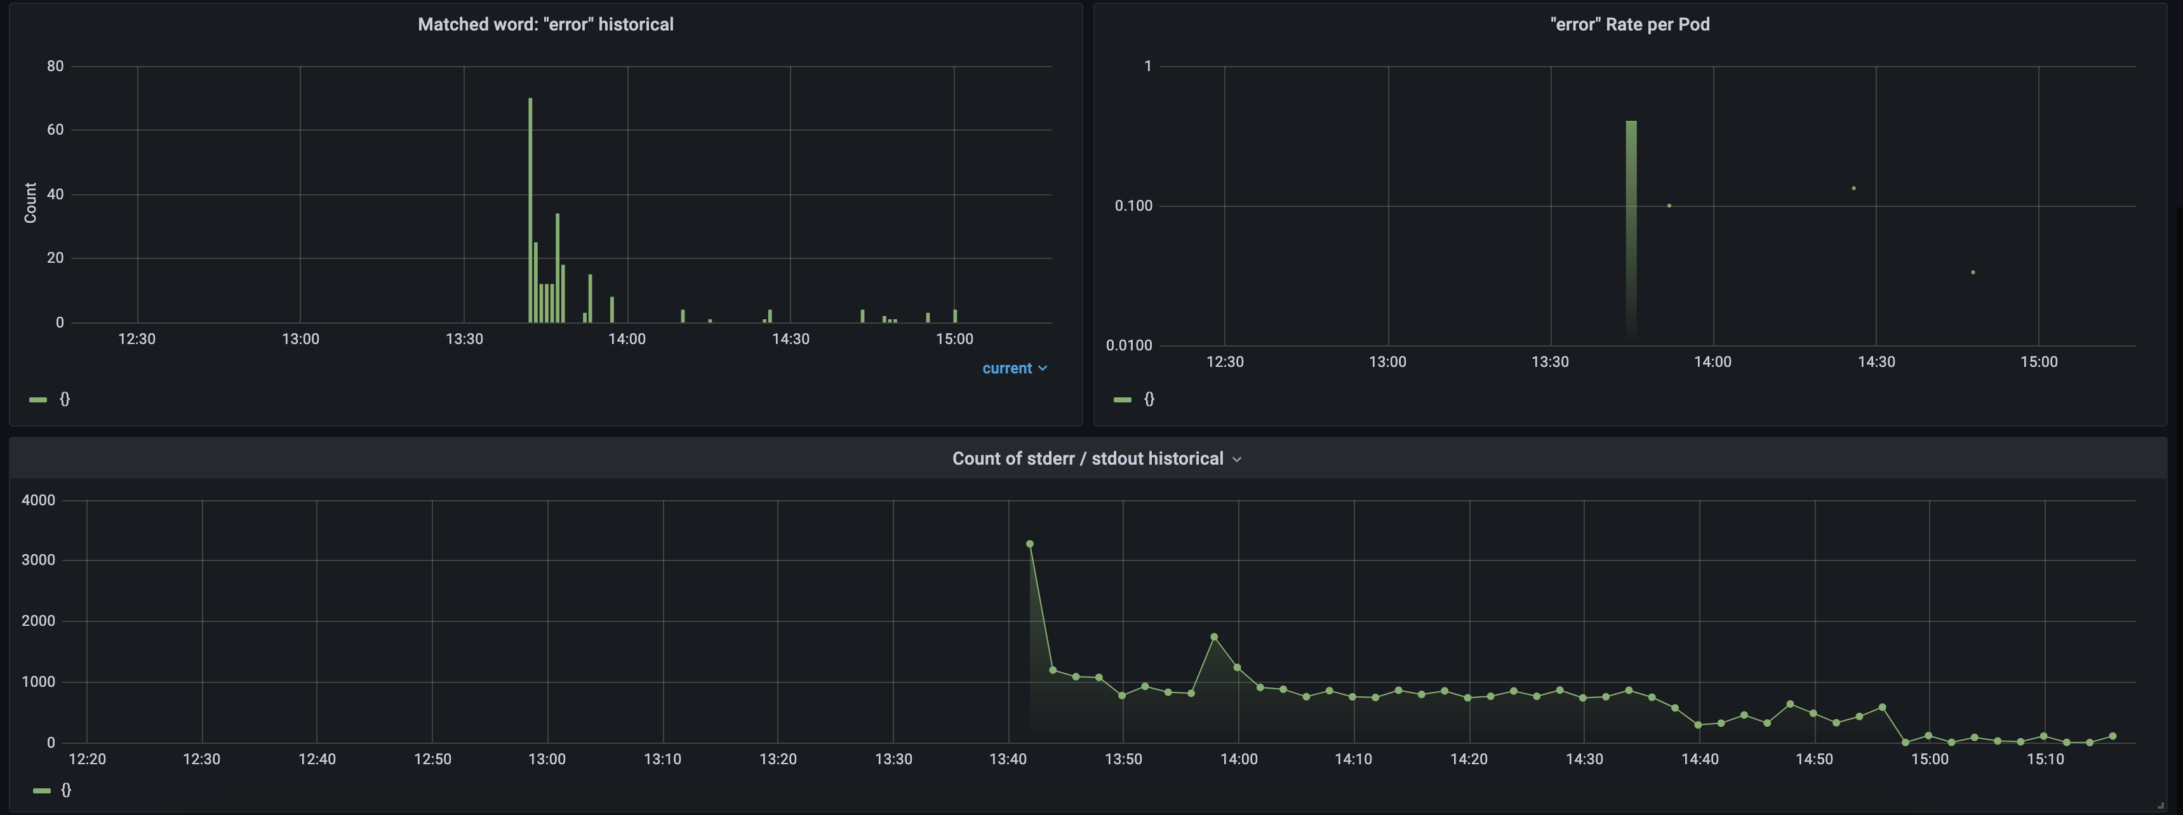
Task: Click the second peak point just before 14:00 in the stderr/stdout chart
Action: pos(1215,637)
